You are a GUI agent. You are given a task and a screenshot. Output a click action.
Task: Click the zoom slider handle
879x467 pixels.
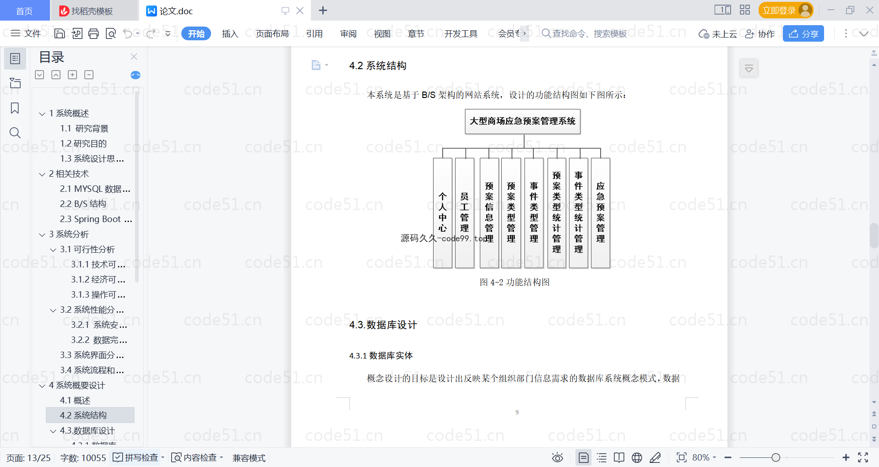(776, 457)
